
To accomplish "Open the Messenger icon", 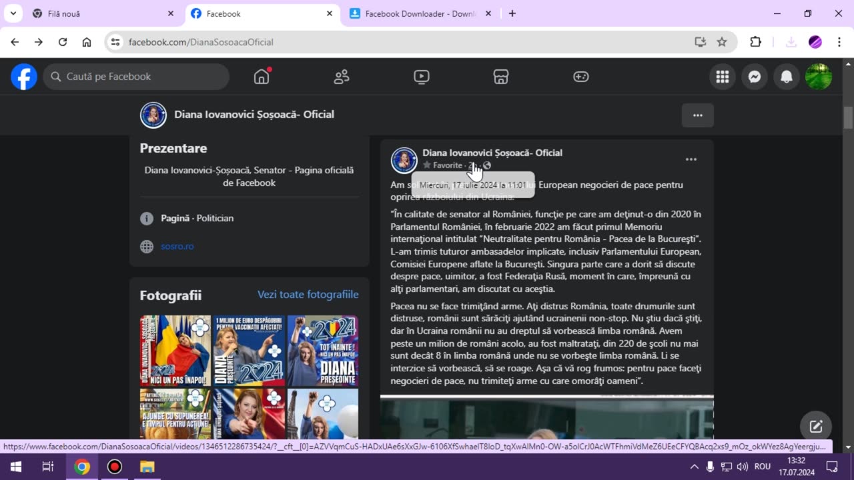I will (x=755, y=77).
